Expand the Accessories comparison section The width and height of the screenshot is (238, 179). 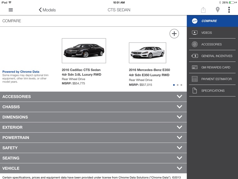[93, 97]
